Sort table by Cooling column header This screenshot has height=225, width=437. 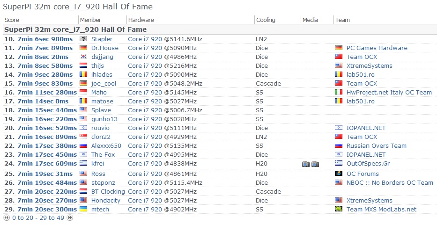266,20
